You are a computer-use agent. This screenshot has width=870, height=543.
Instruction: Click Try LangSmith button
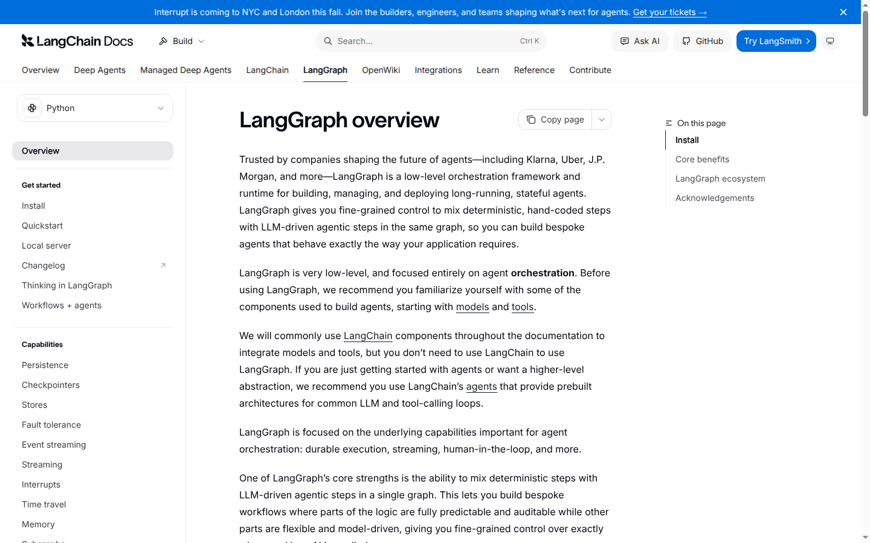pyautogui.click(x=776, y=41)
